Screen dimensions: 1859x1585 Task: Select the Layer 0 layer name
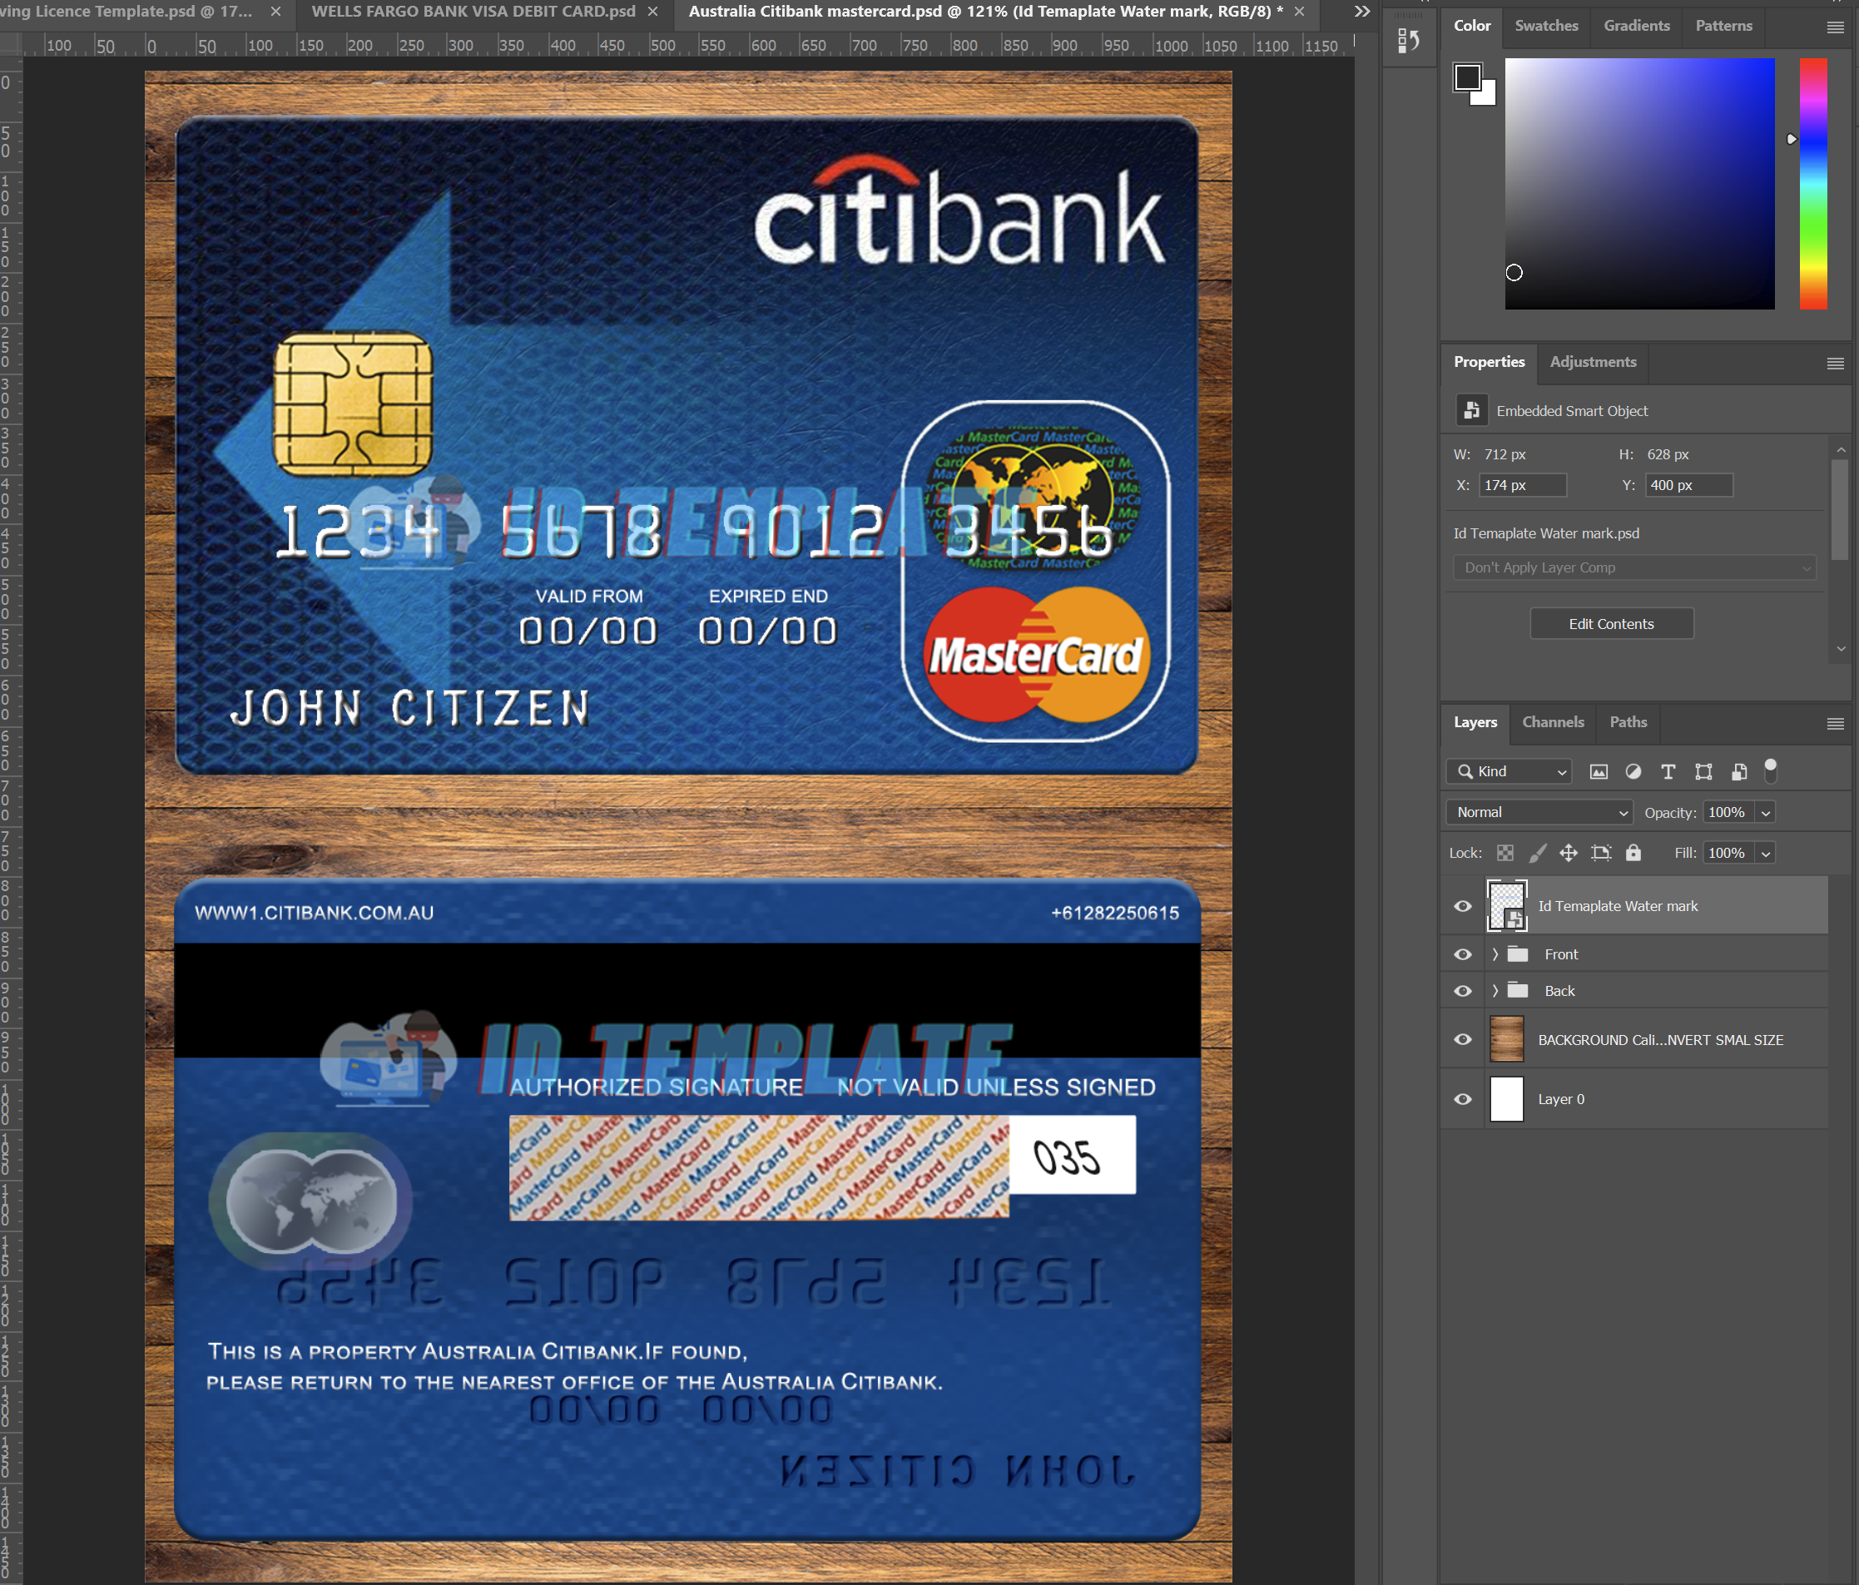(x=1561, y=1099)
